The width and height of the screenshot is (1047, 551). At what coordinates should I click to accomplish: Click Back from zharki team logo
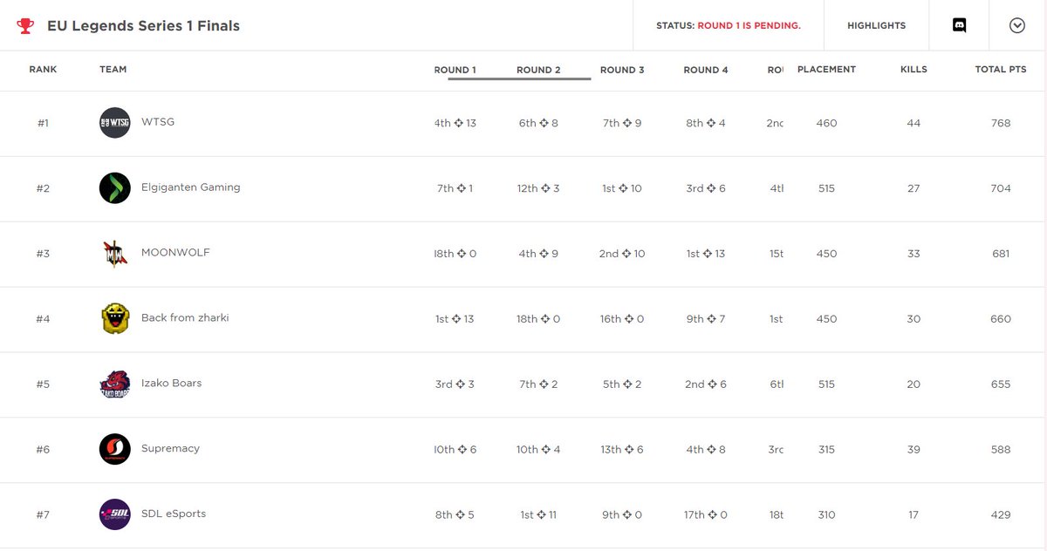[115, 319]
